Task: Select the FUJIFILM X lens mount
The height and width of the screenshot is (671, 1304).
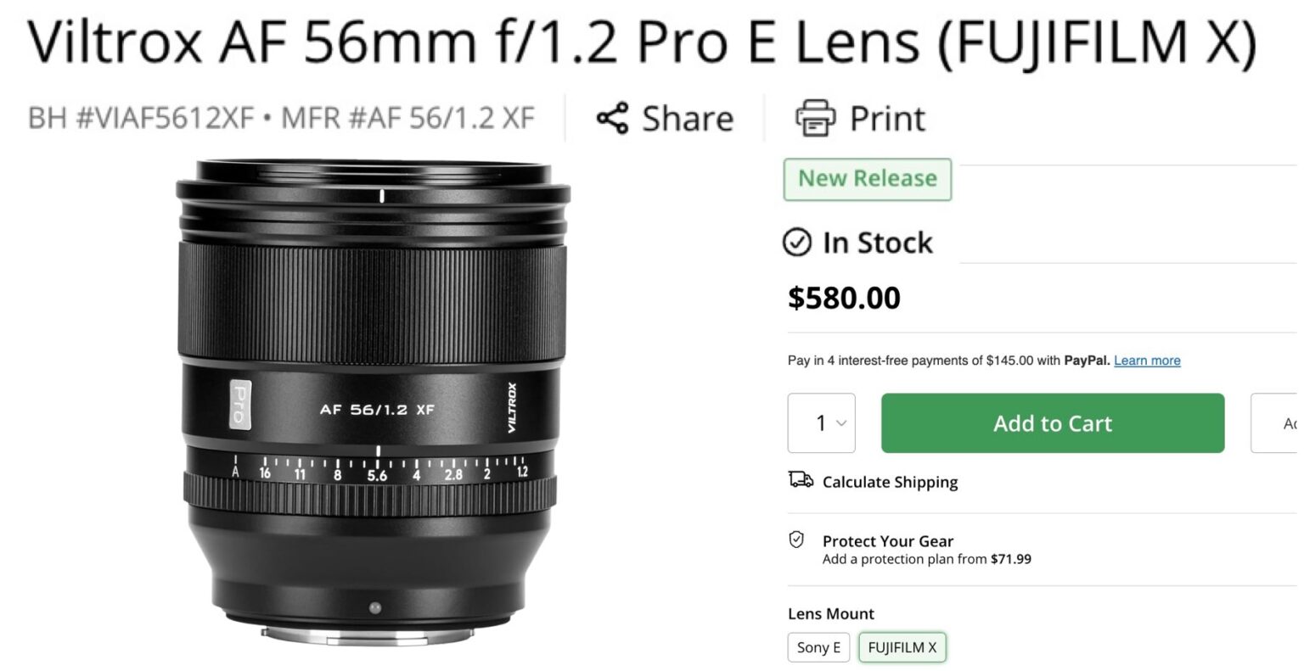Action: (902, 647)
